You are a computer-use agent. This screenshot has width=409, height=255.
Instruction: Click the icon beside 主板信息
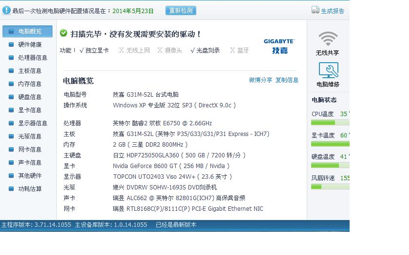coord(11,71)
